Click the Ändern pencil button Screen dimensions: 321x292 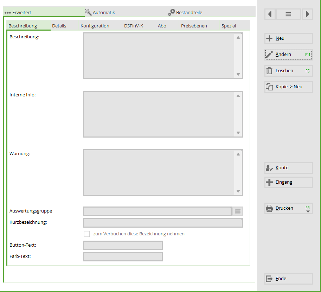pyautogui.click(x=288, y=55)
